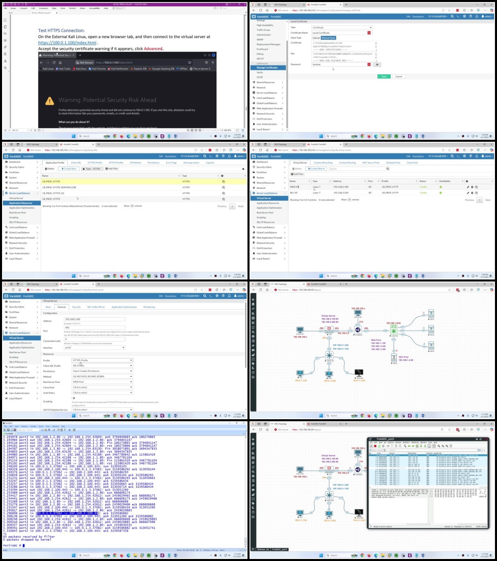Image resolution: width=497 pixels, height=561 pixels.
Task: Switch to the SSL Traffic Mirror tab
Action: [x=96, y=307]
